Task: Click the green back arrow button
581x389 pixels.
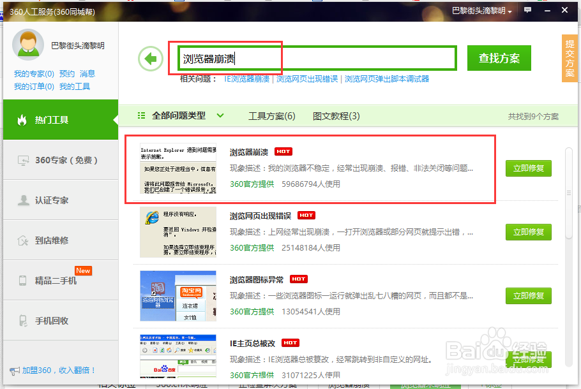Action: 151,59
